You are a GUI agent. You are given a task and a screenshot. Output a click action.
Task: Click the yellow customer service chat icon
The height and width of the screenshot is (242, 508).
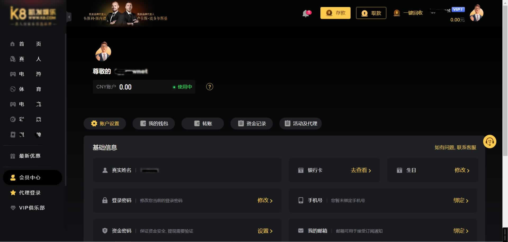pyautogui.click(x=489, y=142)
